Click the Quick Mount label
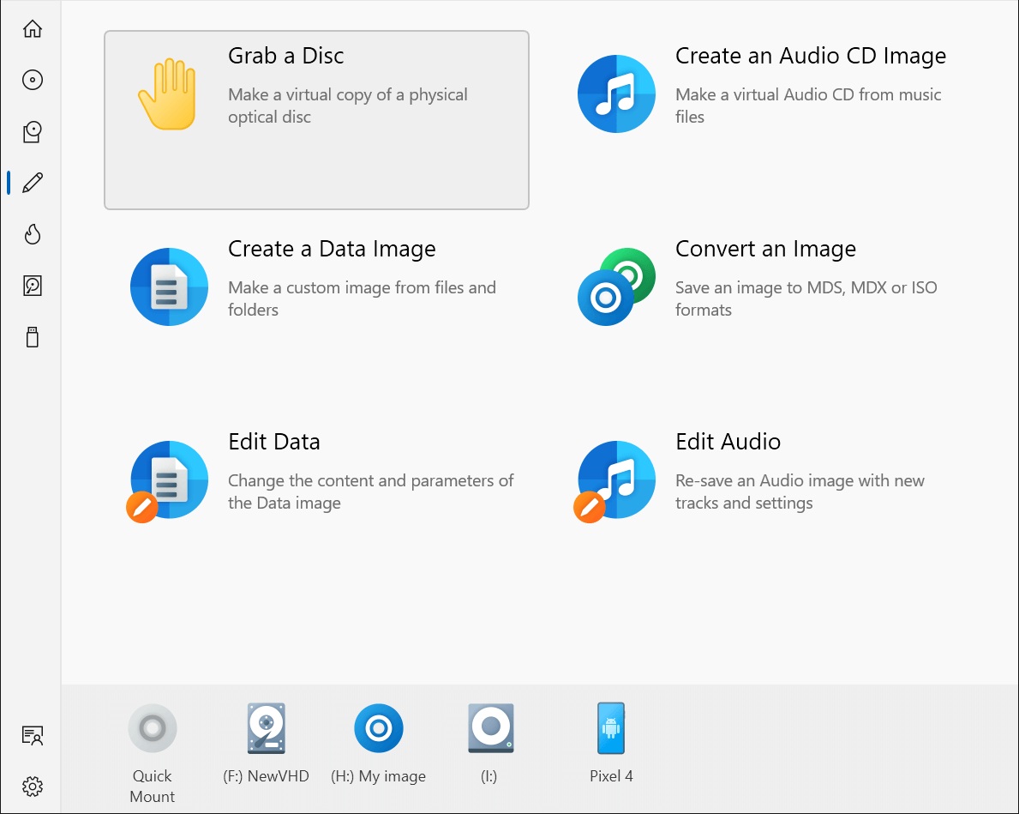The image size is (1019, 814). (x=152, y=786)
